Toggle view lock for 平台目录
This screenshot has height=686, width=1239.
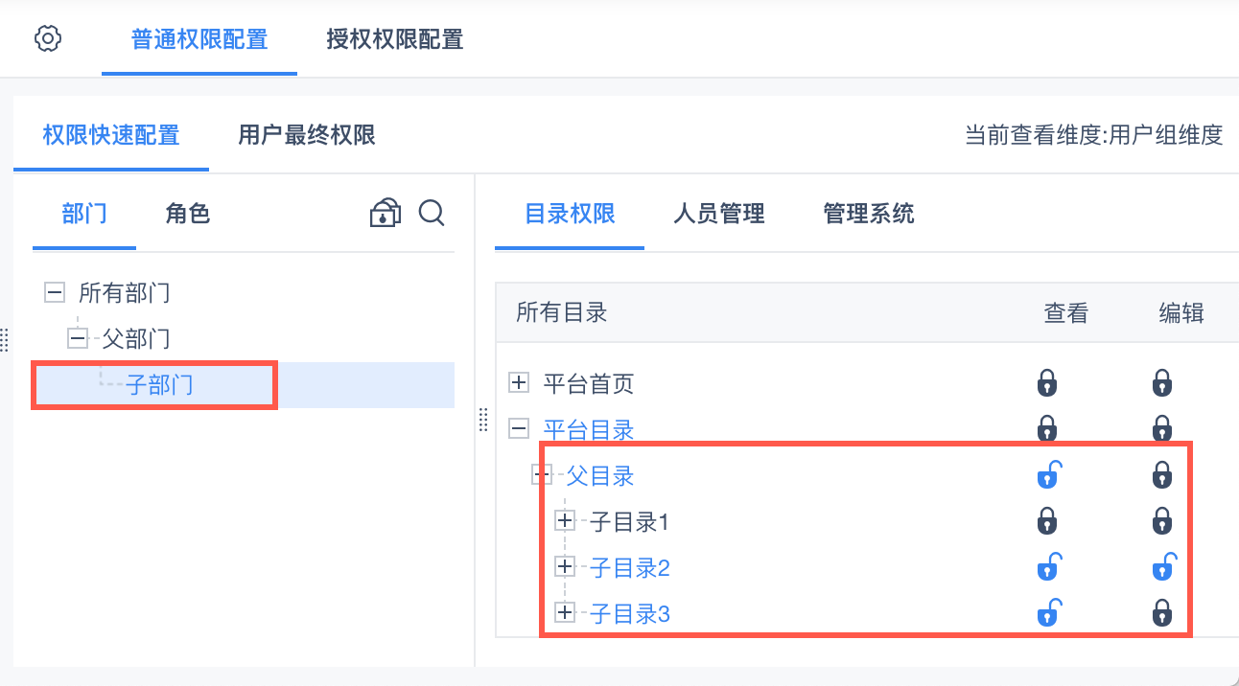tap(1047, 427)
